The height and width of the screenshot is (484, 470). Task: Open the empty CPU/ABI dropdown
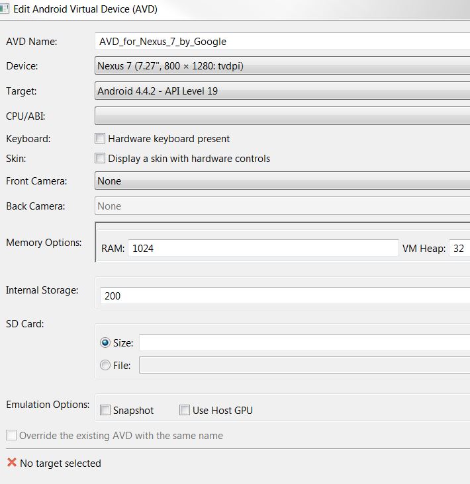pos(282,116)
